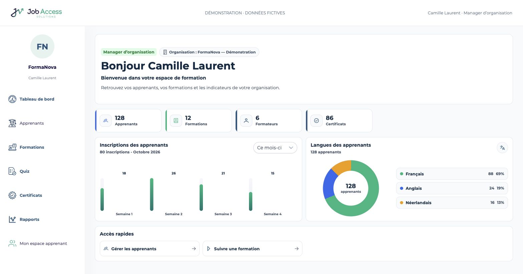Click the green Français color dot in legend
Image resolution: width=523 pixels, height=274 pixels.
402,174
